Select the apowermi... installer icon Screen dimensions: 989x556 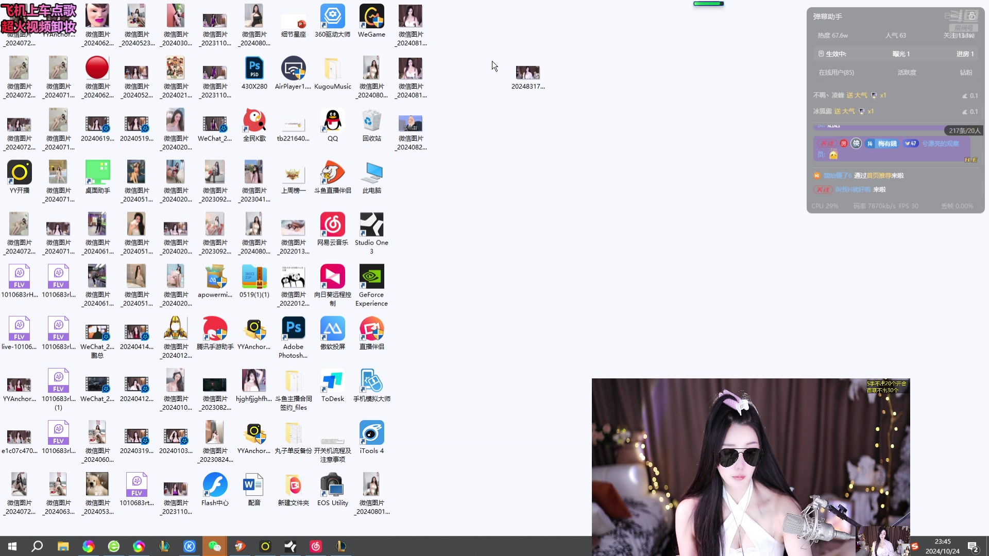[215, 281]
